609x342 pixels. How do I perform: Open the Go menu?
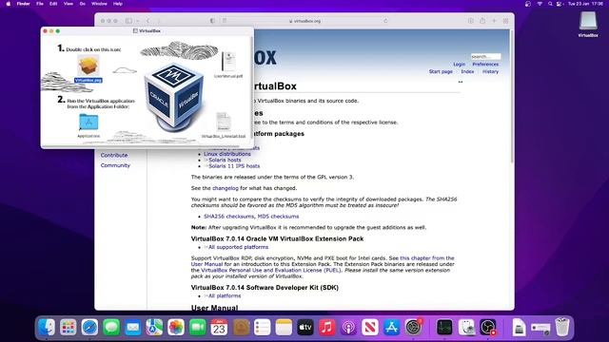[83, 4]
